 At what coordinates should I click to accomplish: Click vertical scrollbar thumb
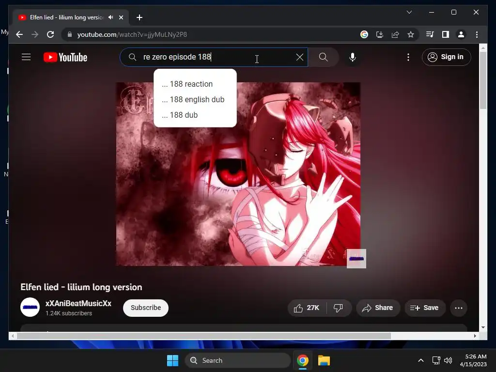click(x=483, y=80)
